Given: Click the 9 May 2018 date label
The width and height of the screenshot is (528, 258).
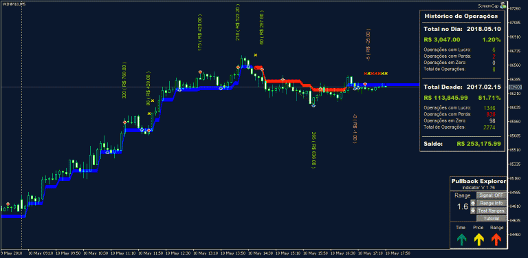Looking at the screenshot, I should click(x=11, y=252).
